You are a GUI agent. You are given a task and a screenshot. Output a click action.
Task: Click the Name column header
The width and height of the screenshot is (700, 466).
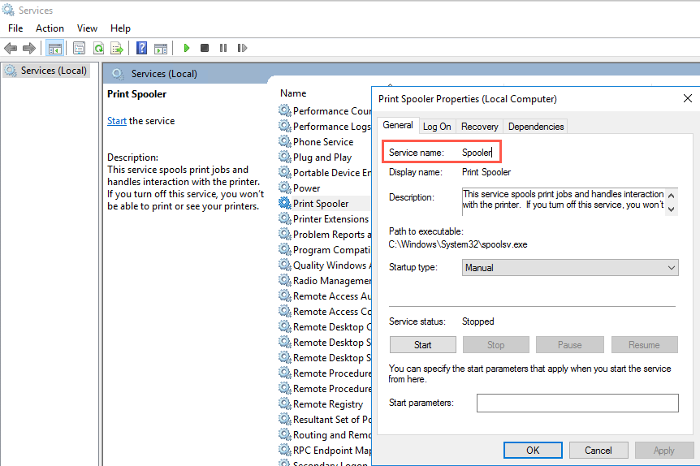pos(293,93)
